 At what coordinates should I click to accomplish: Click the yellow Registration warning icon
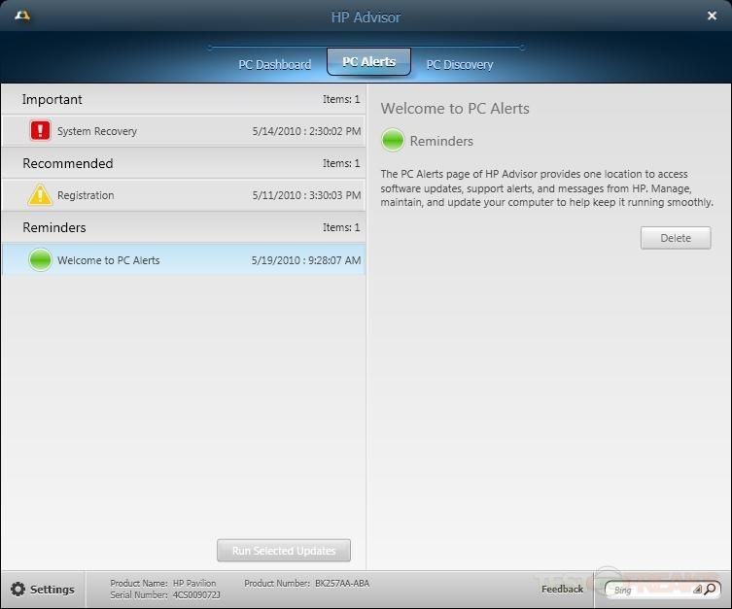coord(40,195)
